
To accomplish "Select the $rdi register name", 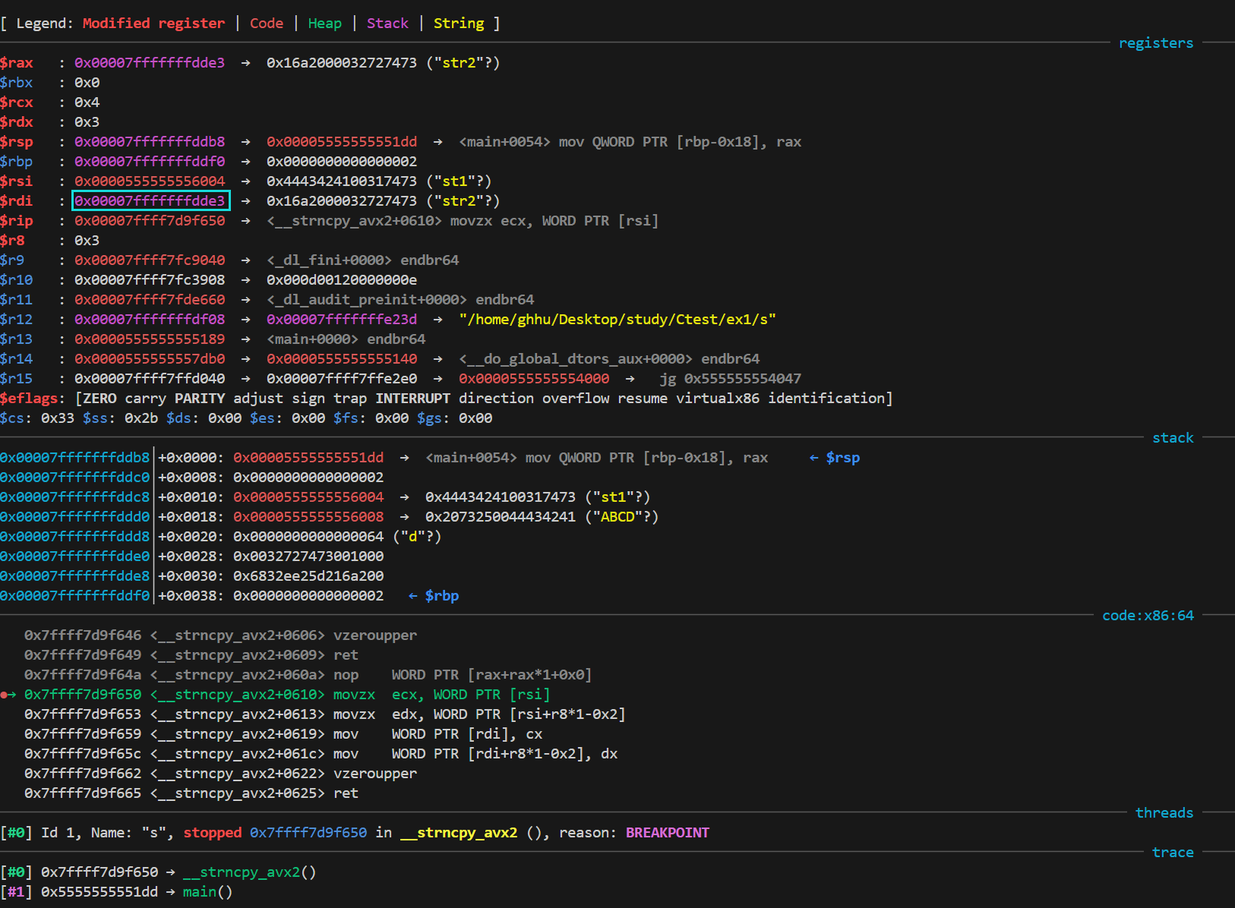I will click(17, 201).
